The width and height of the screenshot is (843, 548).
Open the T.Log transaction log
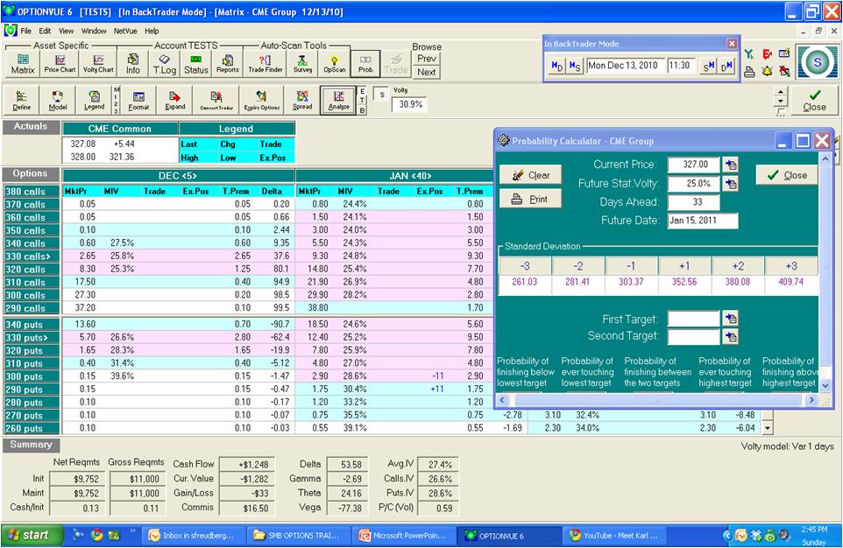coord(165,64)
